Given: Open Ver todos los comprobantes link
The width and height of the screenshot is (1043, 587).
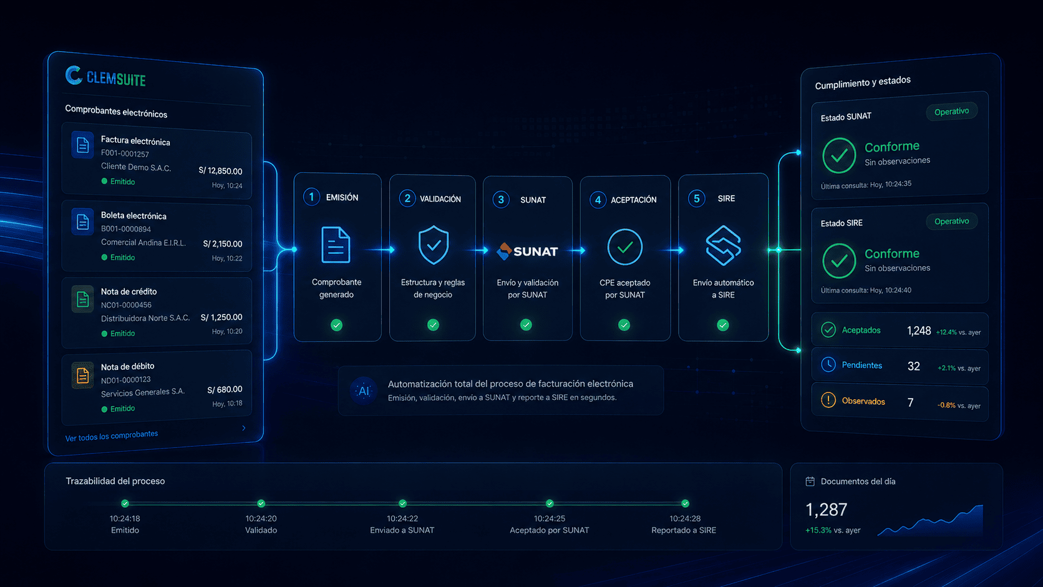Looking at the screenshot, I should click(x=112, y=435).
